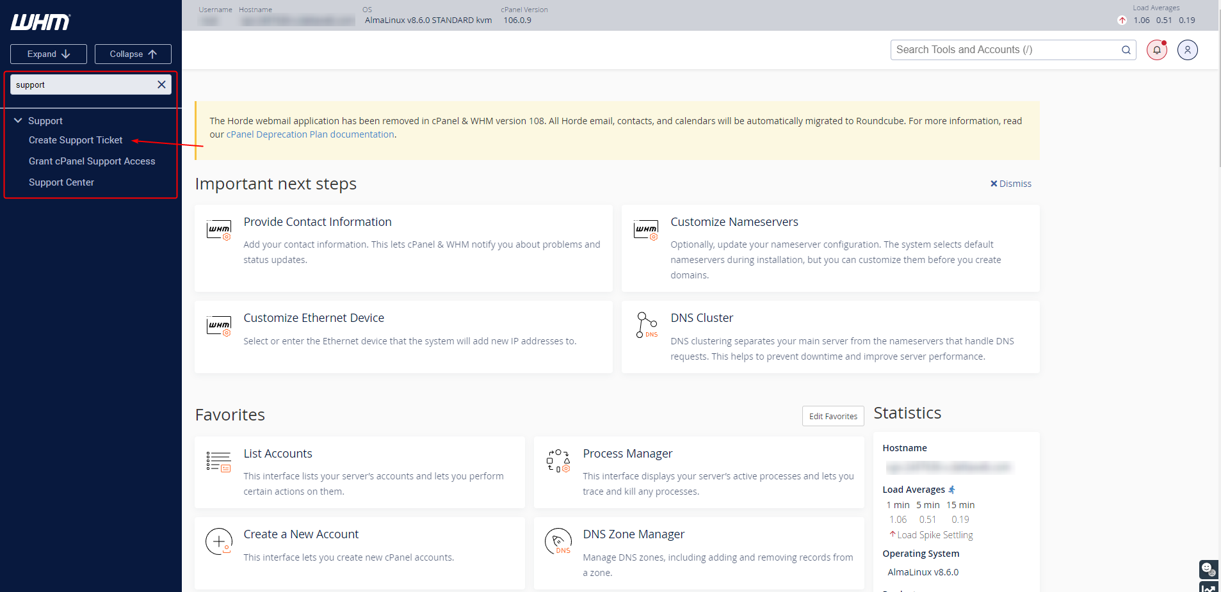The height and width of the screenshot is (592, 1221).
Task: Dismiss the Important next steps section
Action: click(1011, 184)
